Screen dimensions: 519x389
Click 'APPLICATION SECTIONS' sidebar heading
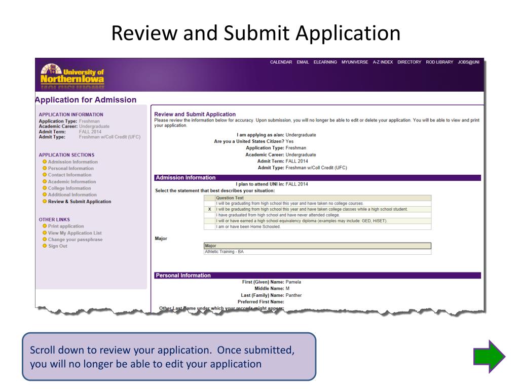click(66, 155)
